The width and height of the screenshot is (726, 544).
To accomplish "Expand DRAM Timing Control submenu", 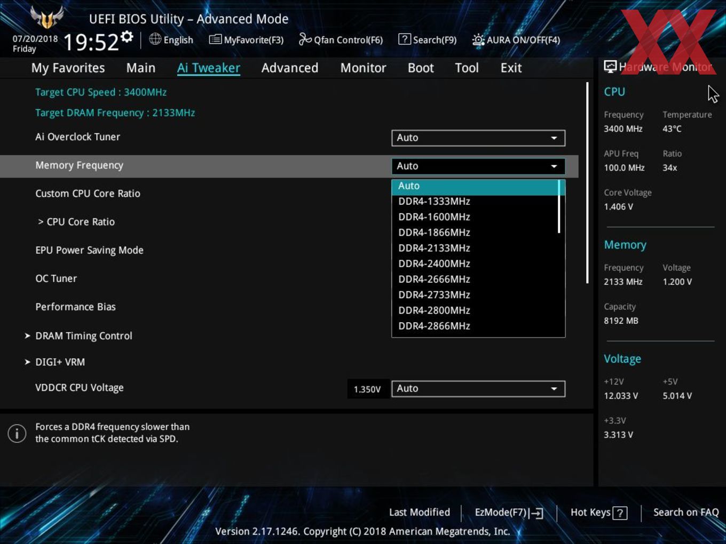I will 78,335.
